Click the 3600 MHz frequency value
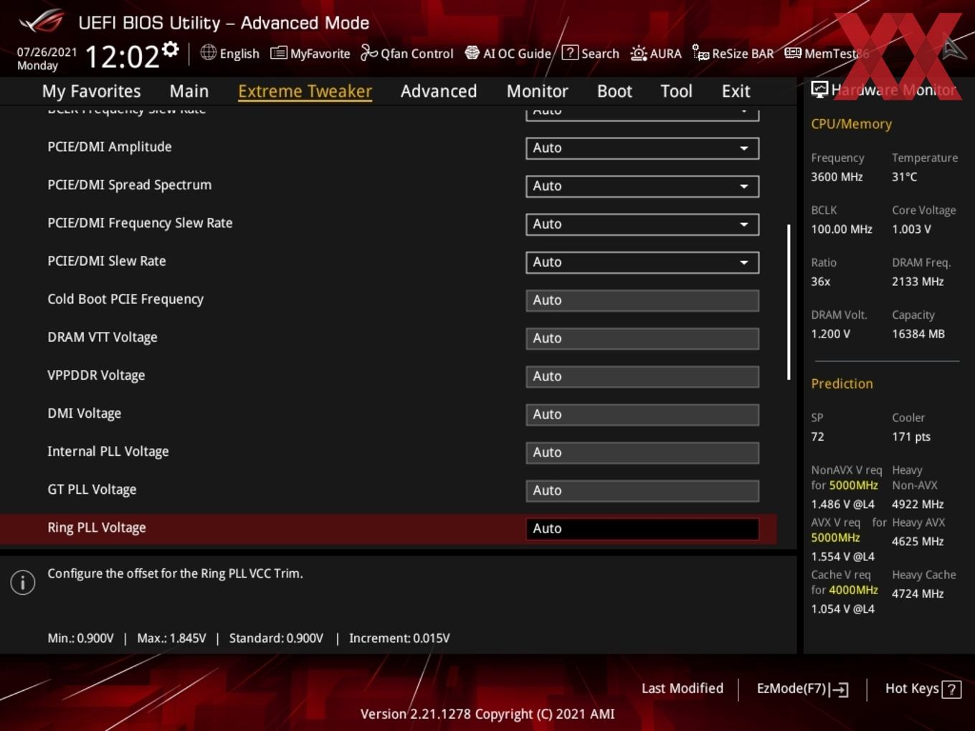 [837, 176]
